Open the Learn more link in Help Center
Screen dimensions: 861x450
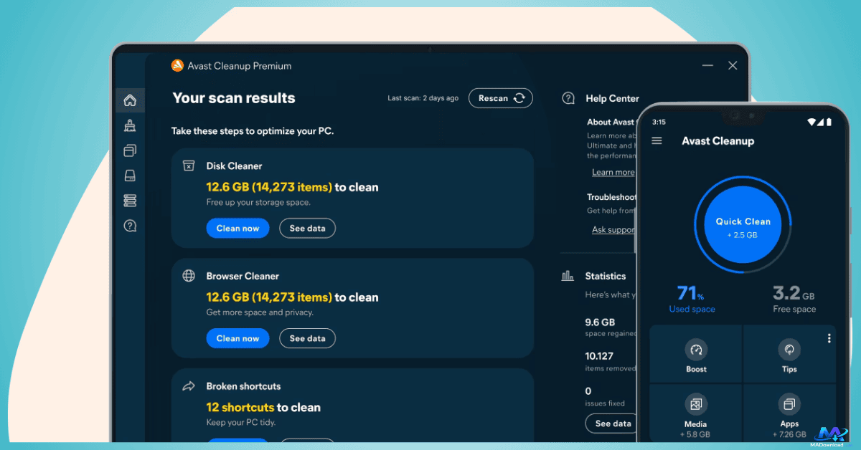point(613,172)
